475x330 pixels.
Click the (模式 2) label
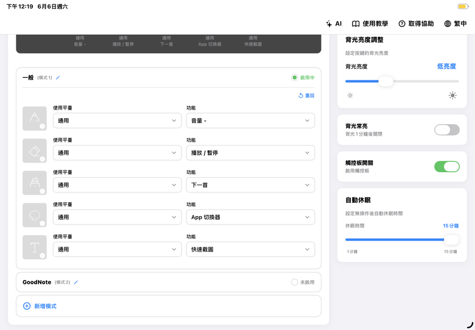pyautogui.click(x=62, y=282)
